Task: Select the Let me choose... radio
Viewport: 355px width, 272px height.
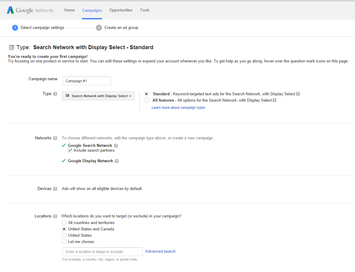Action: [64, 242]
